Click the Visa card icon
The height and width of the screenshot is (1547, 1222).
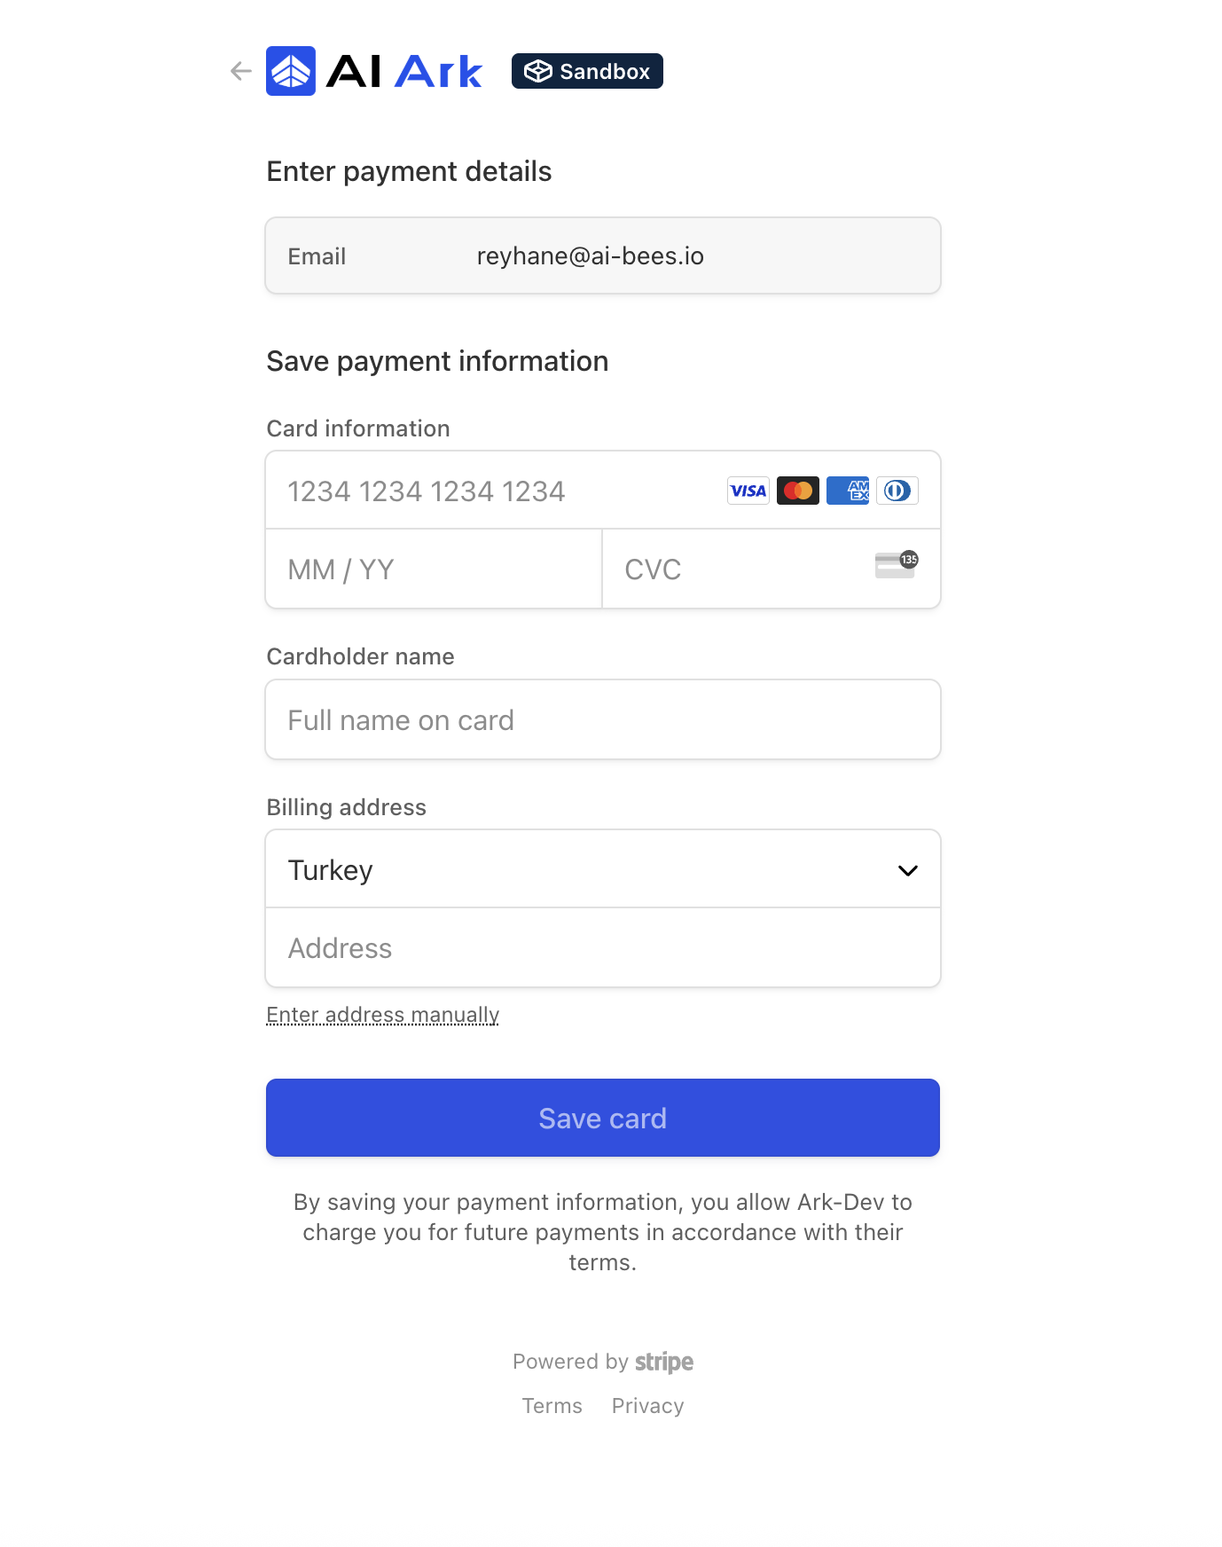coord(748,491)
